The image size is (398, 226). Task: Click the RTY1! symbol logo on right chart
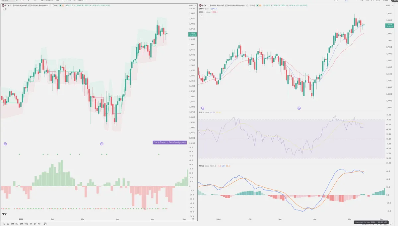coord(200,6)
